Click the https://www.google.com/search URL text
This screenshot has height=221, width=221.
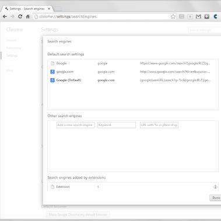(175, 64)
